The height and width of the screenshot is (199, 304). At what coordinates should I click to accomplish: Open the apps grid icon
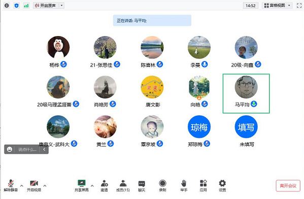point(203,186)
